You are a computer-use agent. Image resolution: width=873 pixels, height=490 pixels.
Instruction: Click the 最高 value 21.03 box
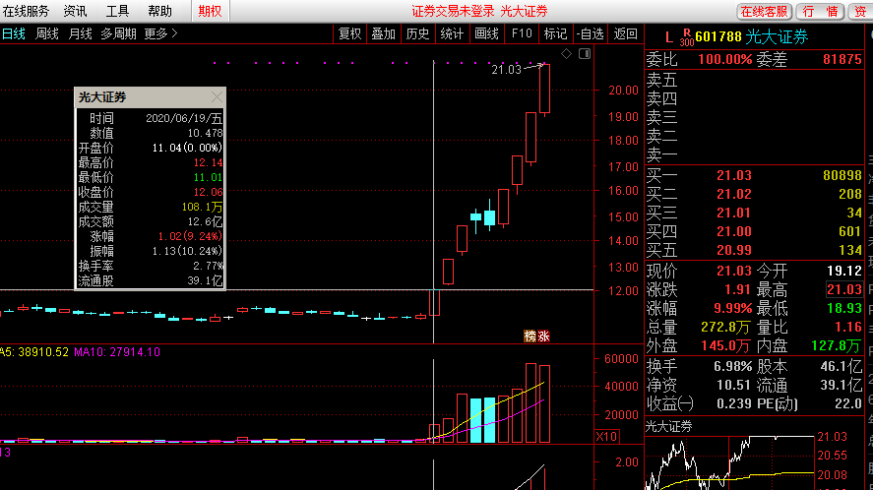click(844, 289)
